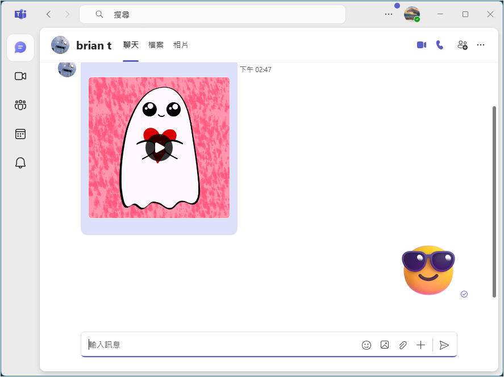Add people to the chat
Viewport: 504px width, 377px height.
point(463,45)
